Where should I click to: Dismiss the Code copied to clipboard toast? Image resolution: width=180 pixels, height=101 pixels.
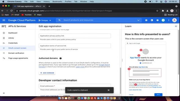109,90
